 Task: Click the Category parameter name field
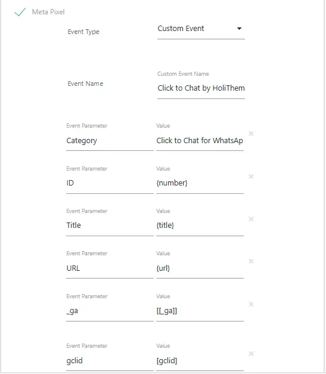[110, 141]
